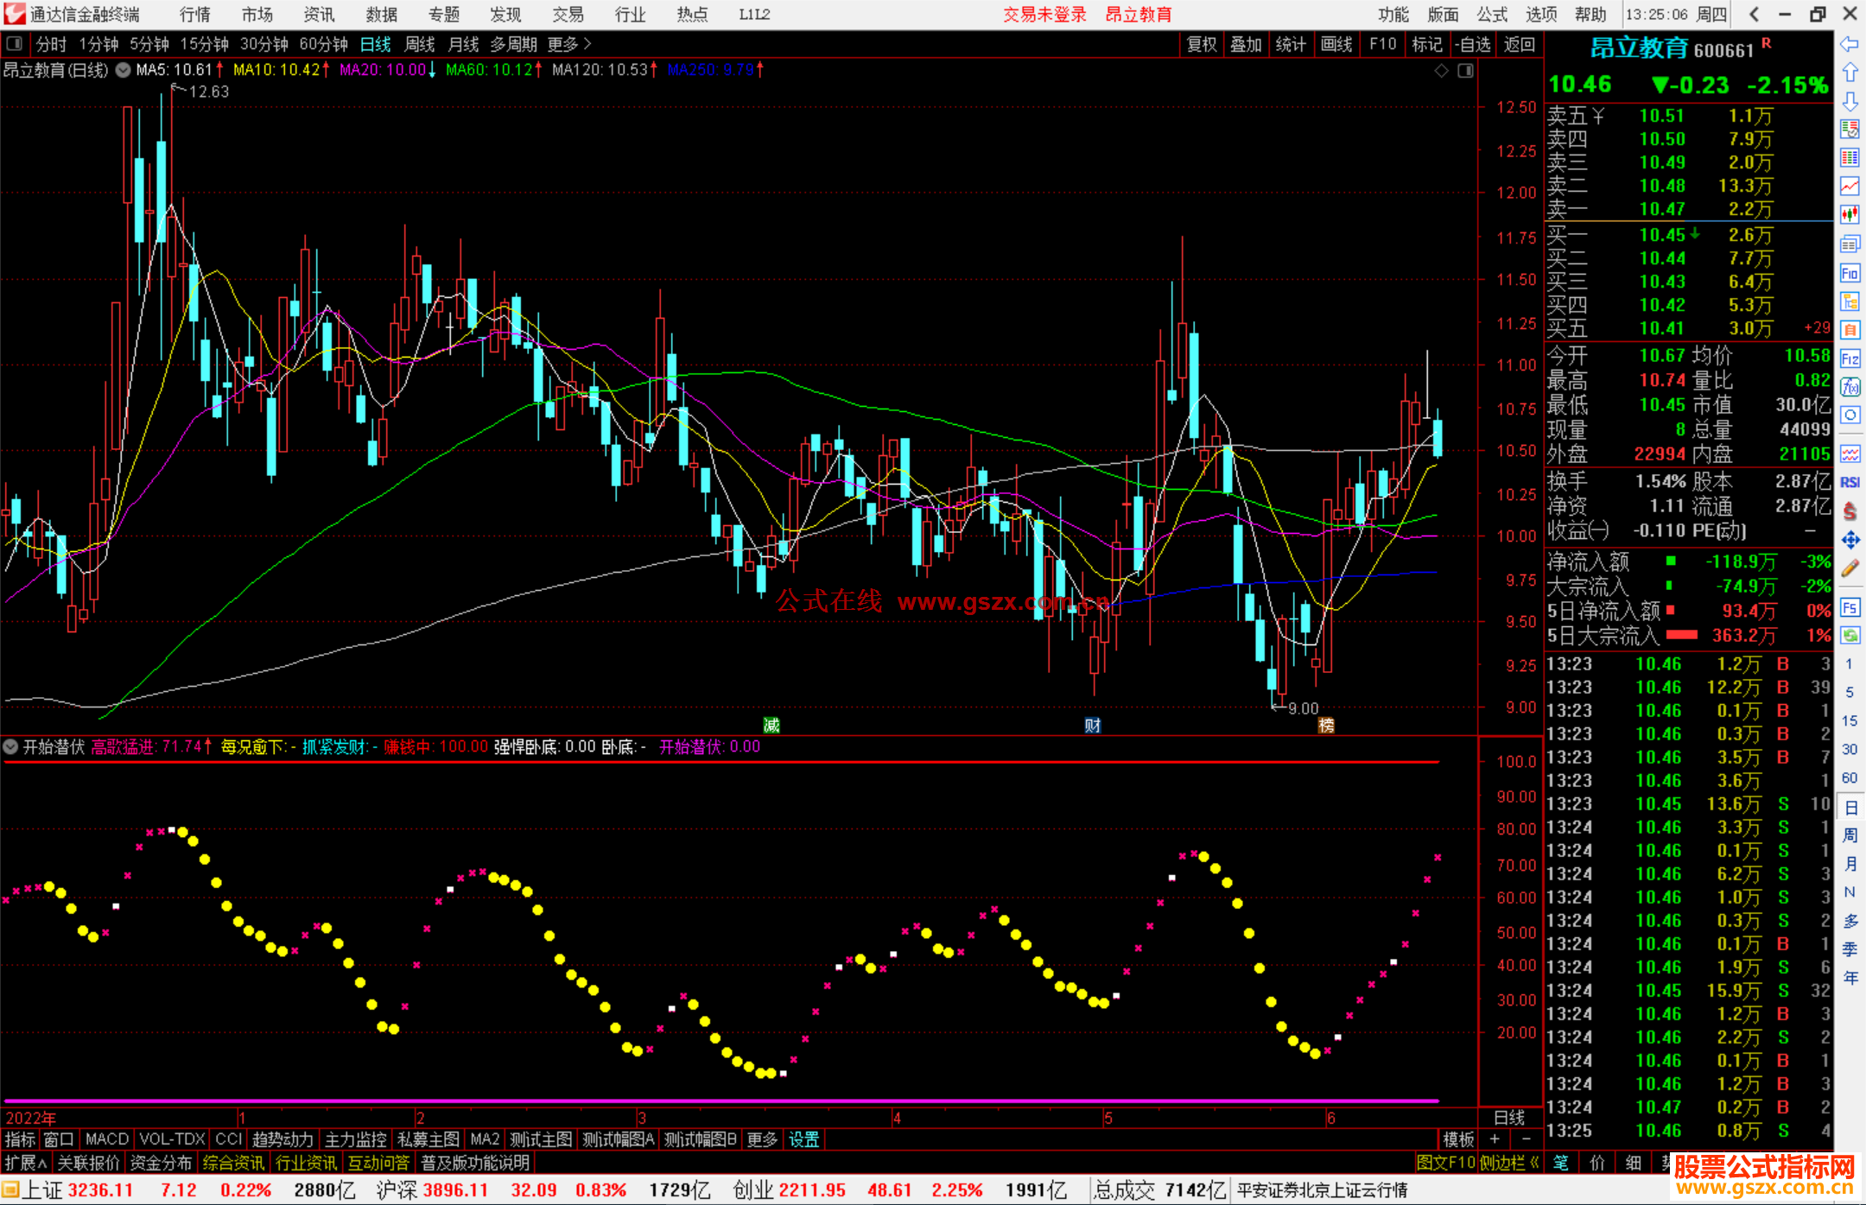Open the RSI indicator sidebar icon
The height and width of the screenshot is (1205, 1866).
click(1850, 482)
